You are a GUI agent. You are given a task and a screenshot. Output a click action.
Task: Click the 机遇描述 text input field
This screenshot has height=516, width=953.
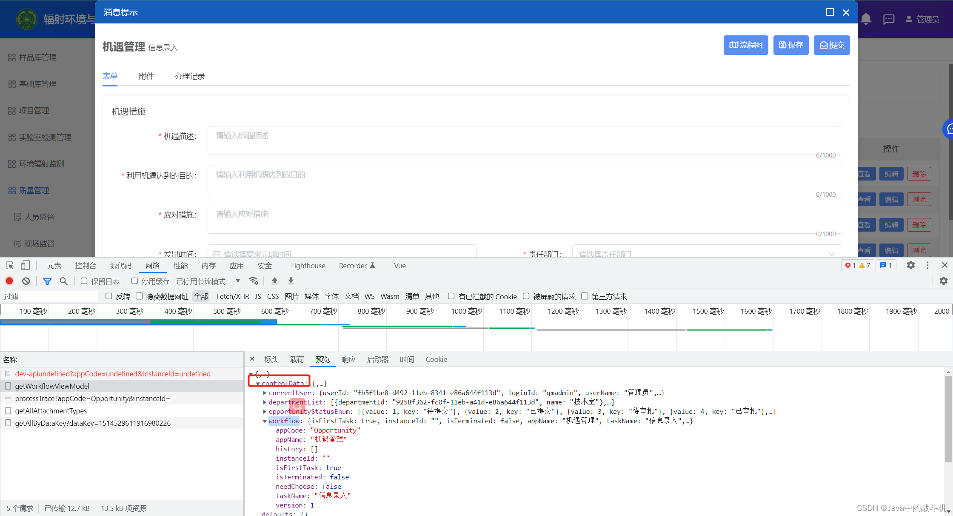click(523, 140)
